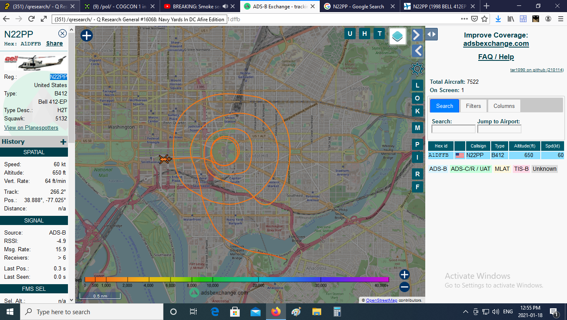Image resolution: width=567 pixels, height=320 pixels.
Task: Save page to Pocket
Action: 474,19
